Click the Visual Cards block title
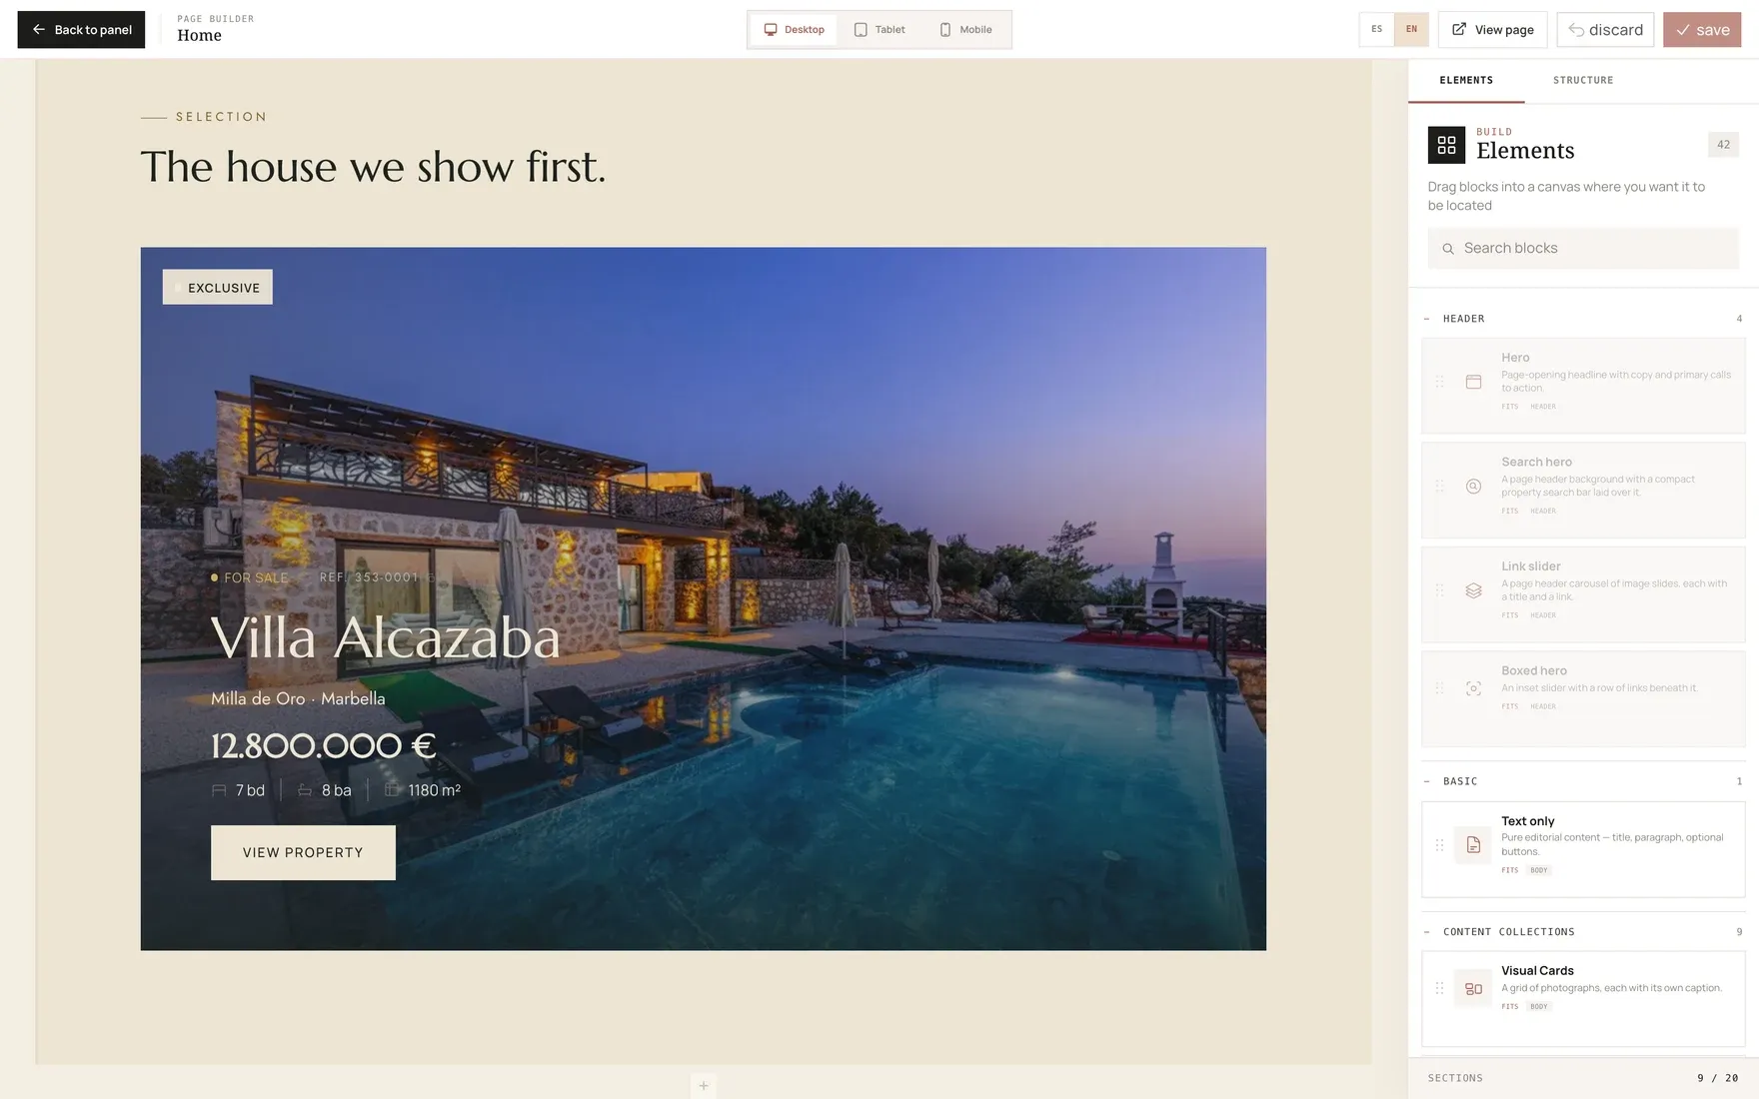 (x=1537, y=971)
